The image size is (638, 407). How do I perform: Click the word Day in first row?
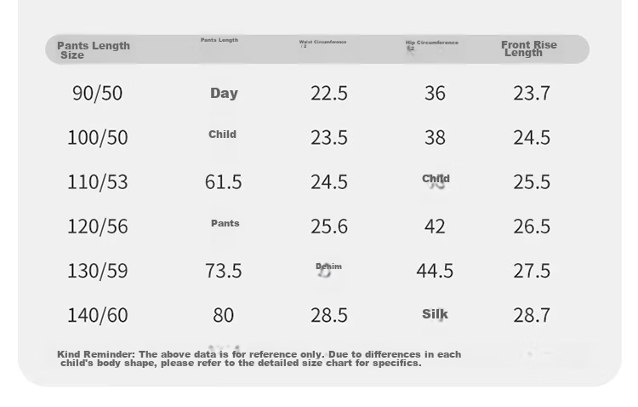[x=225, y=94]
